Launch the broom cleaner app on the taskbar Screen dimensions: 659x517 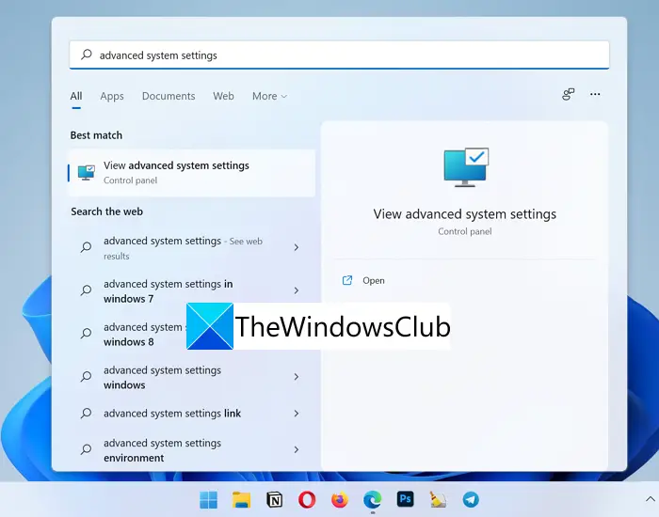[438, 499]
